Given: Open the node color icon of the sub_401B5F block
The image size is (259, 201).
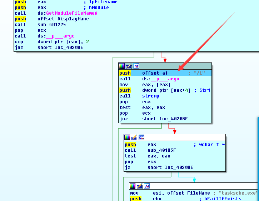Looking at the screenshot, I should point(127,137).
